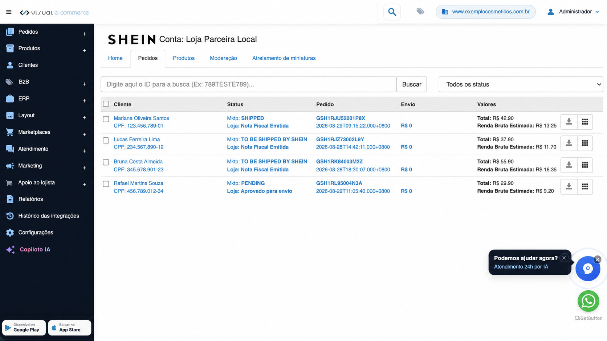Click the B2B tag icon

pyautogui.click(x=10, y=82)
